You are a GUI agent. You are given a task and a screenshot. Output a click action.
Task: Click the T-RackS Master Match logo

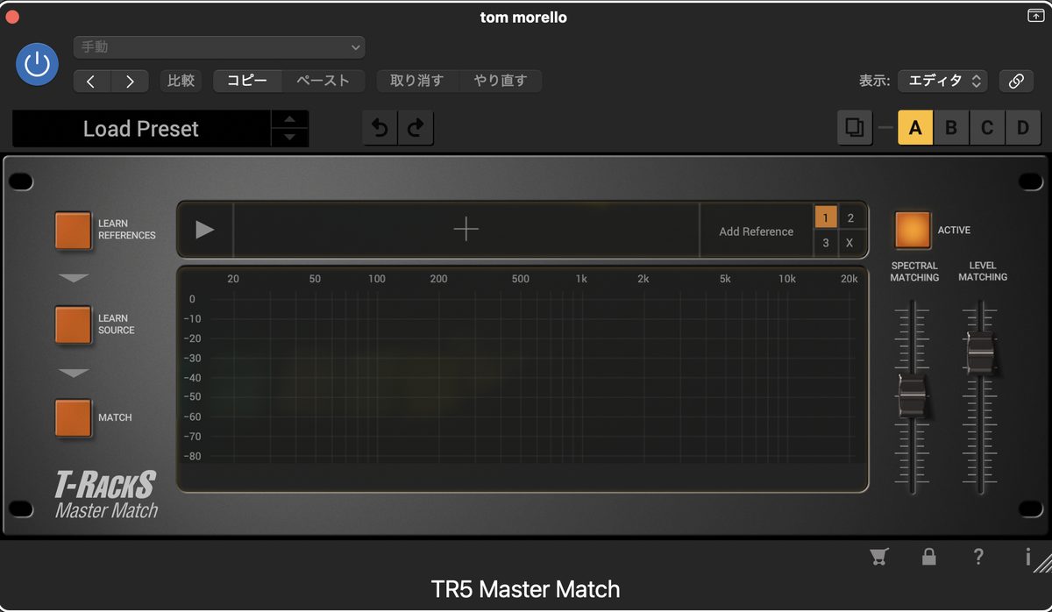(106, 495)
